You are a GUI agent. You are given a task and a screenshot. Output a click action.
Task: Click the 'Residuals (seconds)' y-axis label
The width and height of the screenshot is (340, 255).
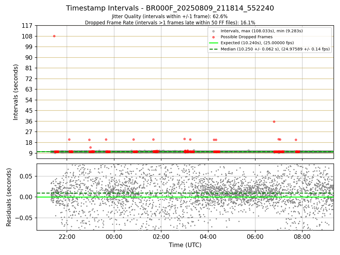(x=9, y=197)
